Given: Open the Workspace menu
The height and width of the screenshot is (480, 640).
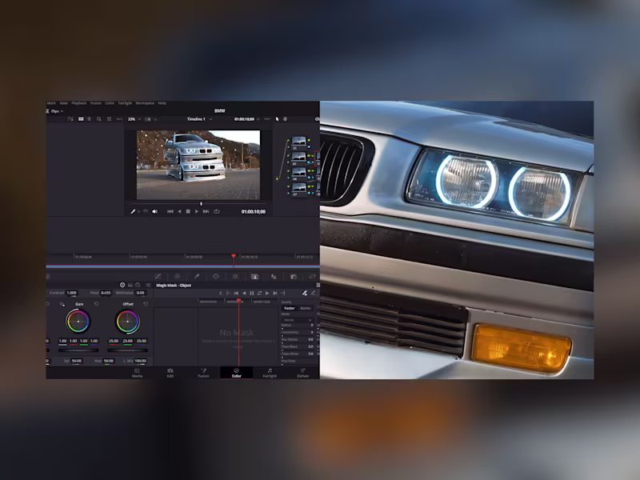Looking at the screenshot, I should pos(145,102).
